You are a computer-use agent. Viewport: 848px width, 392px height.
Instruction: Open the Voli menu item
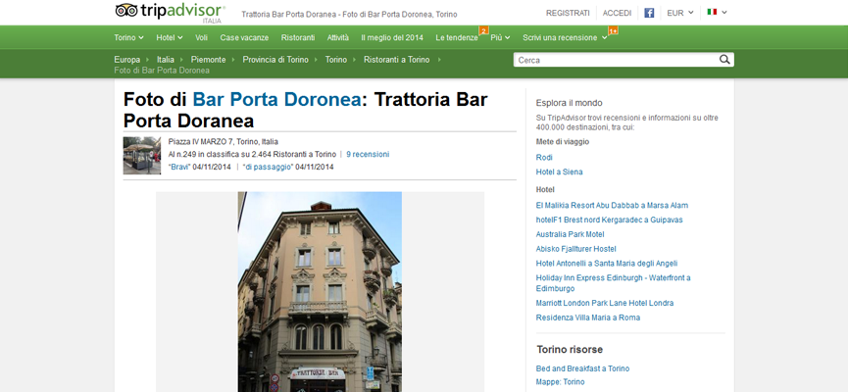pos(201,37)
